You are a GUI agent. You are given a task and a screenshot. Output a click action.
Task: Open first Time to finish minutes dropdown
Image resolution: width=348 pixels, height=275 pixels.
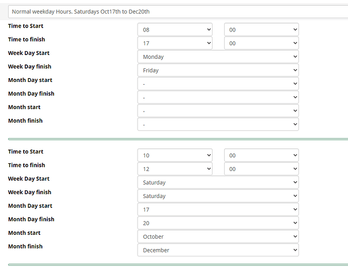tap(261, 43)
